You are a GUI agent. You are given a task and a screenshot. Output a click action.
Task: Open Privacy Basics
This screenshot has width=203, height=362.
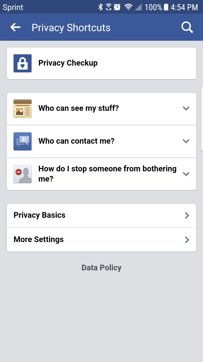click(101, 215)
